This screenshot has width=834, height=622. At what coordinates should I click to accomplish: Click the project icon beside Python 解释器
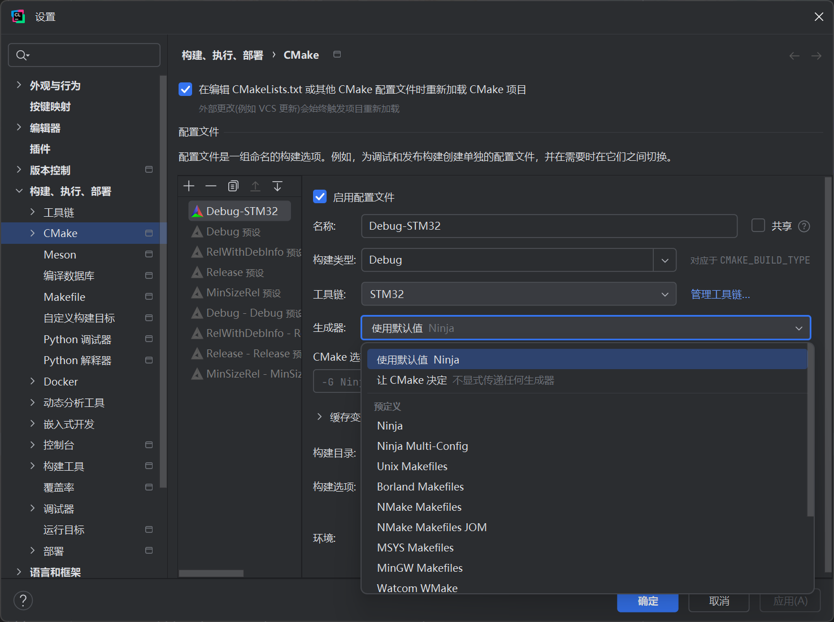(149, 360)
